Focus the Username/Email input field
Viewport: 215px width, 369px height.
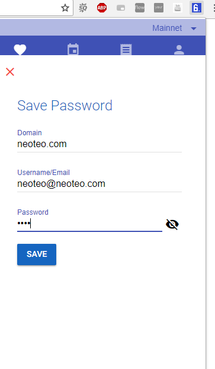coord(100,184)
